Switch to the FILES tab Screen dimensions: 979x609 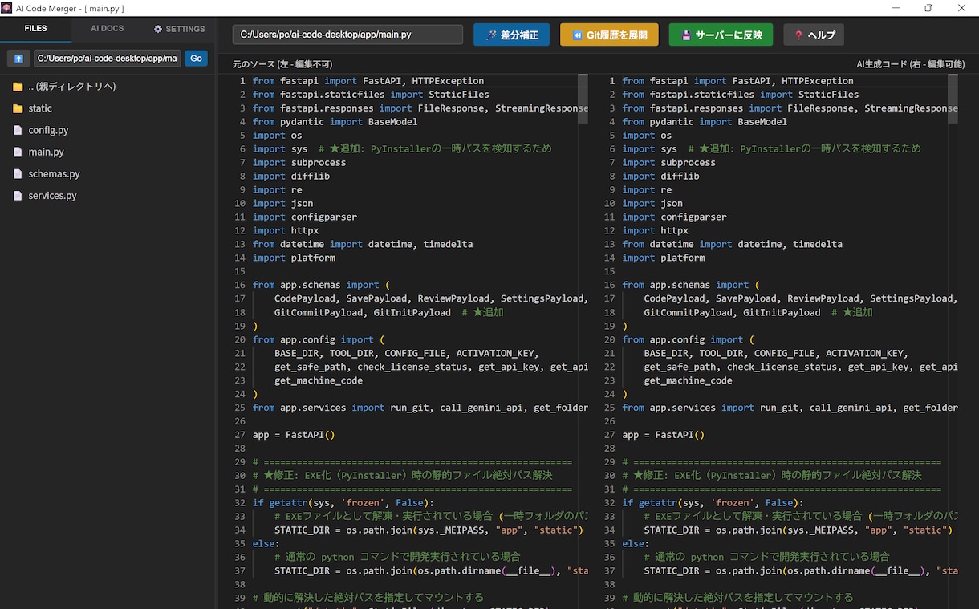tap(36, 29)
